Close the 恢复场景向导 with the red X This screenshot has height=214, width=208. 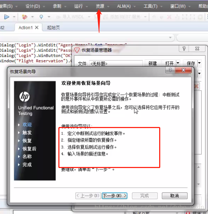(x=183, y=70)
